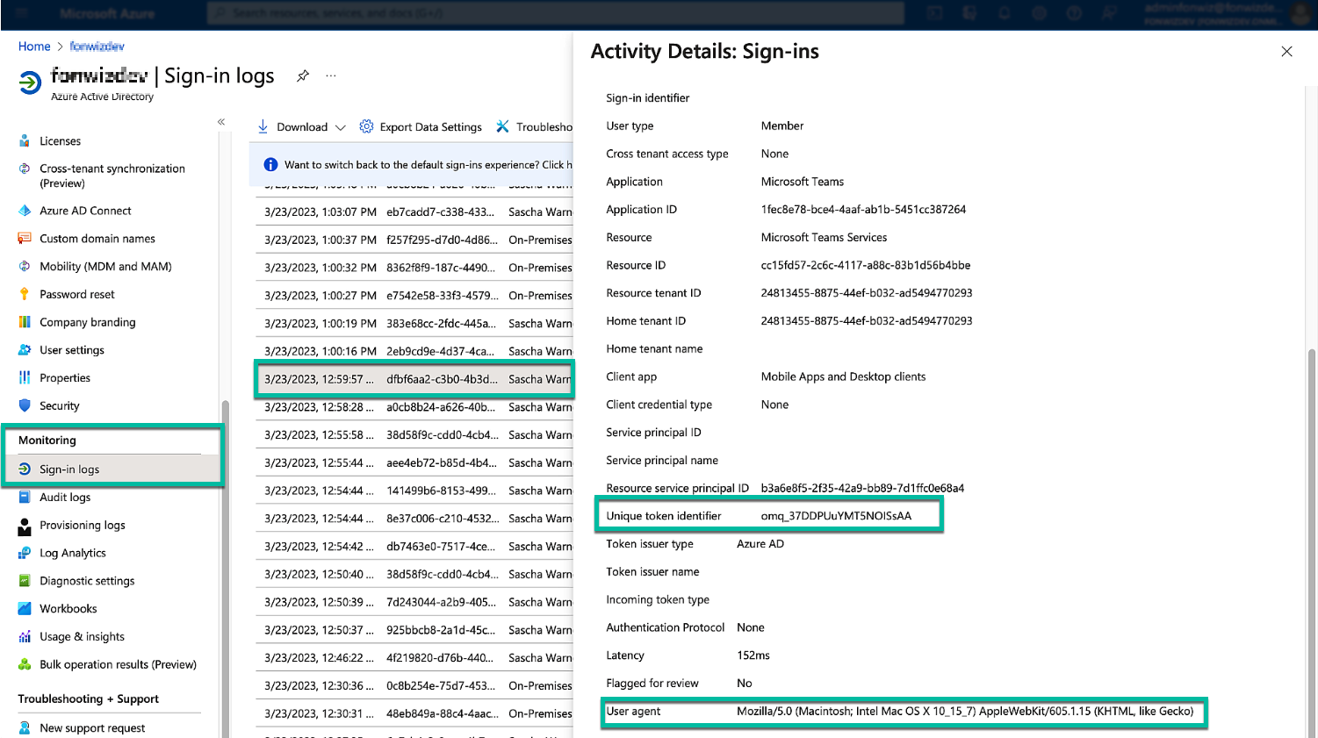
Task: Click the Workbooks icon in sidebar
Action: [25, 608]
